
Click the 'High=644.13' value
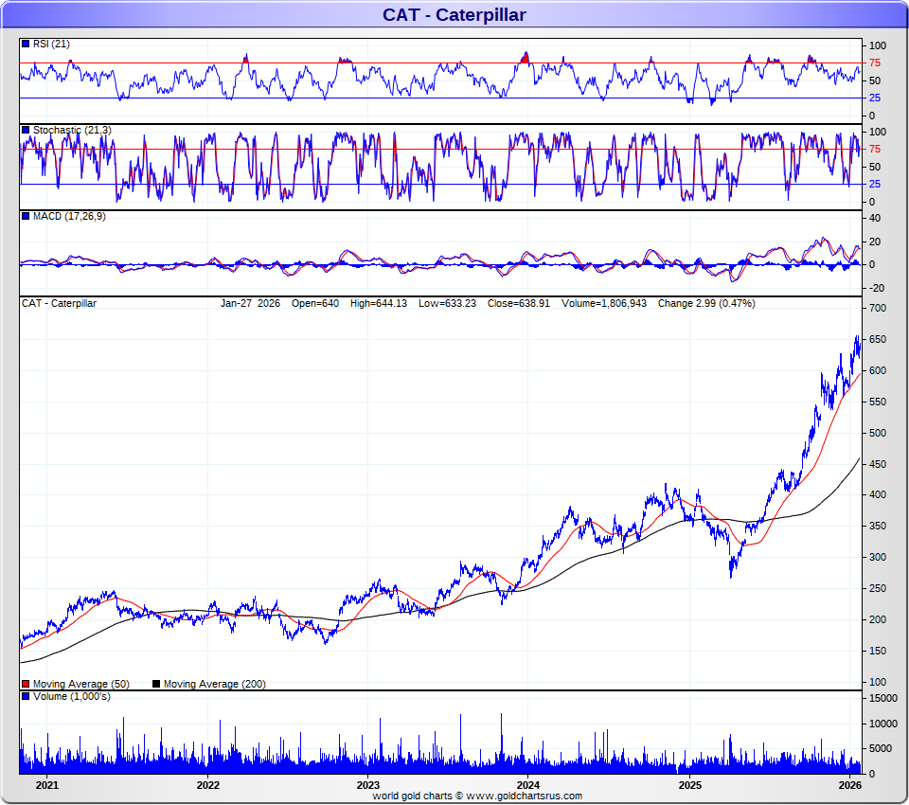pyautogui.click(x=379, y=303)
